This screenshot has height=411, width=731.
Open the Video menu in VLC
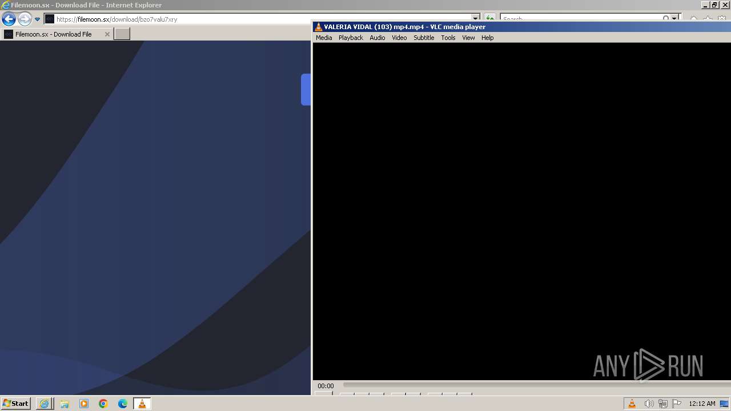tap(399, 38)
